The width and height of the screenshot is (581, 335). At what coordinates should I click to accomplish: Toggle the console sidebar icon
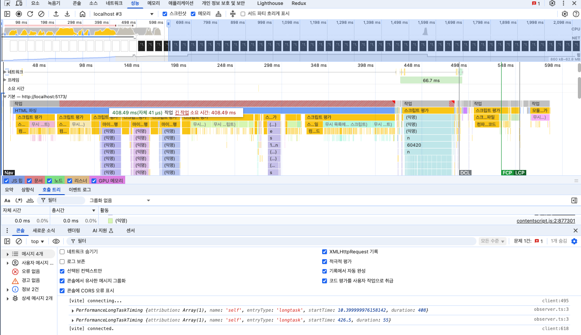pyautogui.click(x=7, y=241)
